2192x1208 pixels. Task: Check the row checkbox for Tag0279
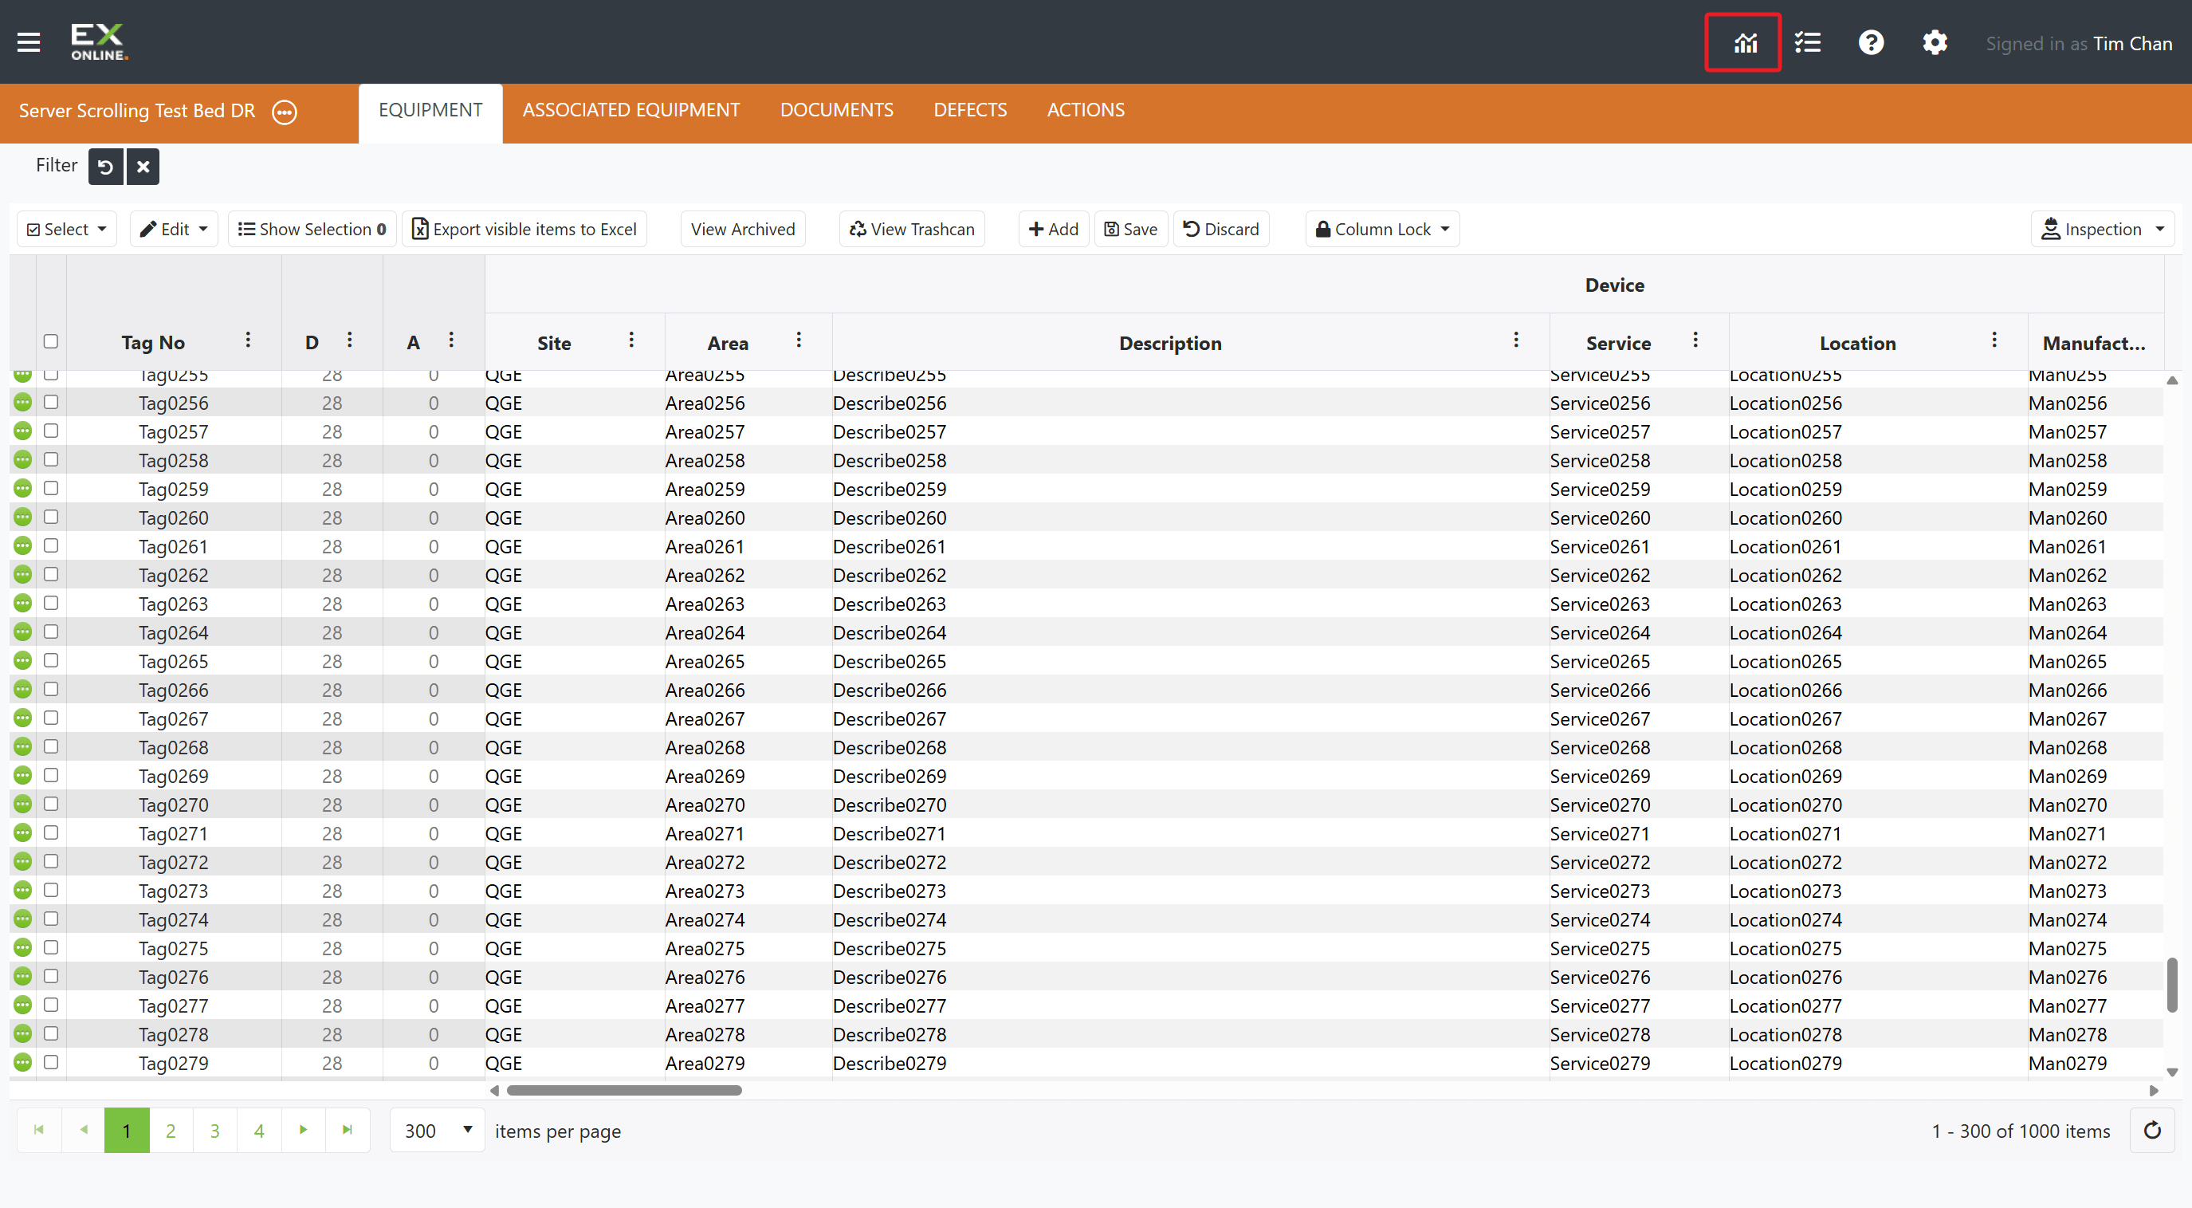(x=51, y=1061)
